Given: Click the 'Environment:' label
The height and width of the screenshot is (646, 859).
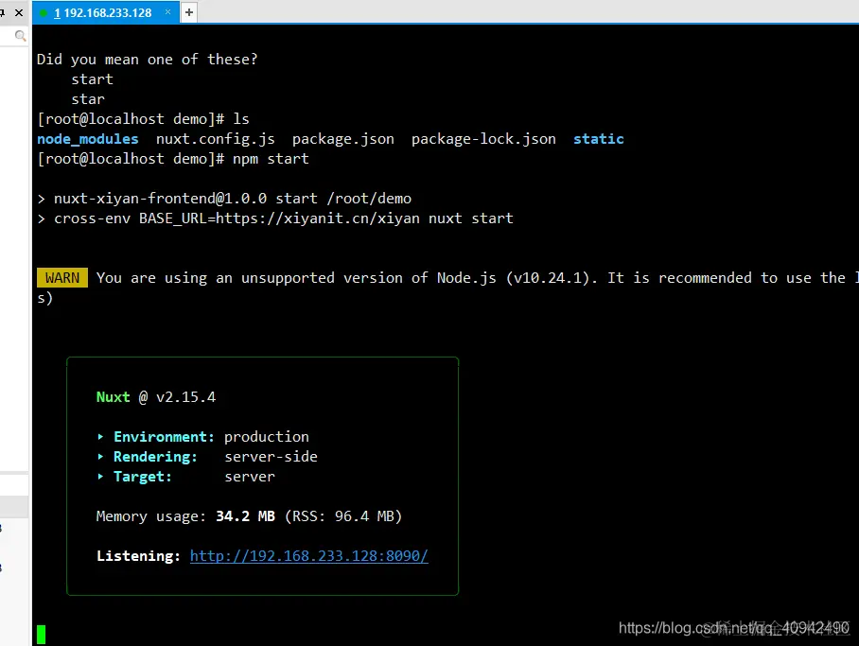Looking at the screenshot, I should click(164, 437).
